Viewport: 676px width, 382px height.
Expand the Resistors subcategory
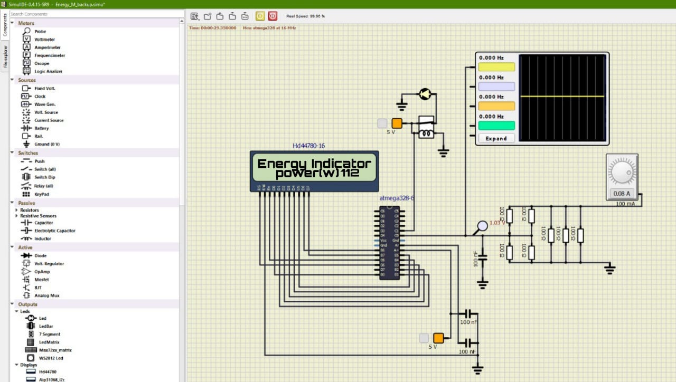click(16, 211)
